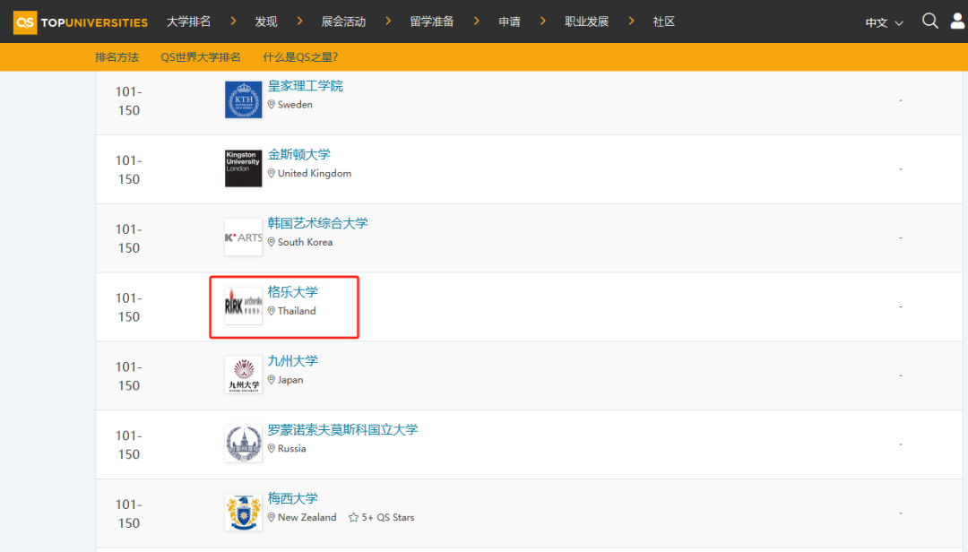Click the QS TopUniversities logo
Viewport: 968px width, 552px height.
(x=81, y=22)
